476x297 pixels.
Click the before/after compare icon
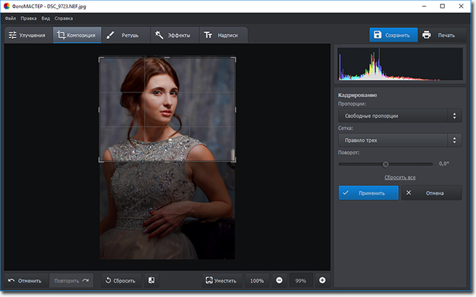(x=151, y=280)
